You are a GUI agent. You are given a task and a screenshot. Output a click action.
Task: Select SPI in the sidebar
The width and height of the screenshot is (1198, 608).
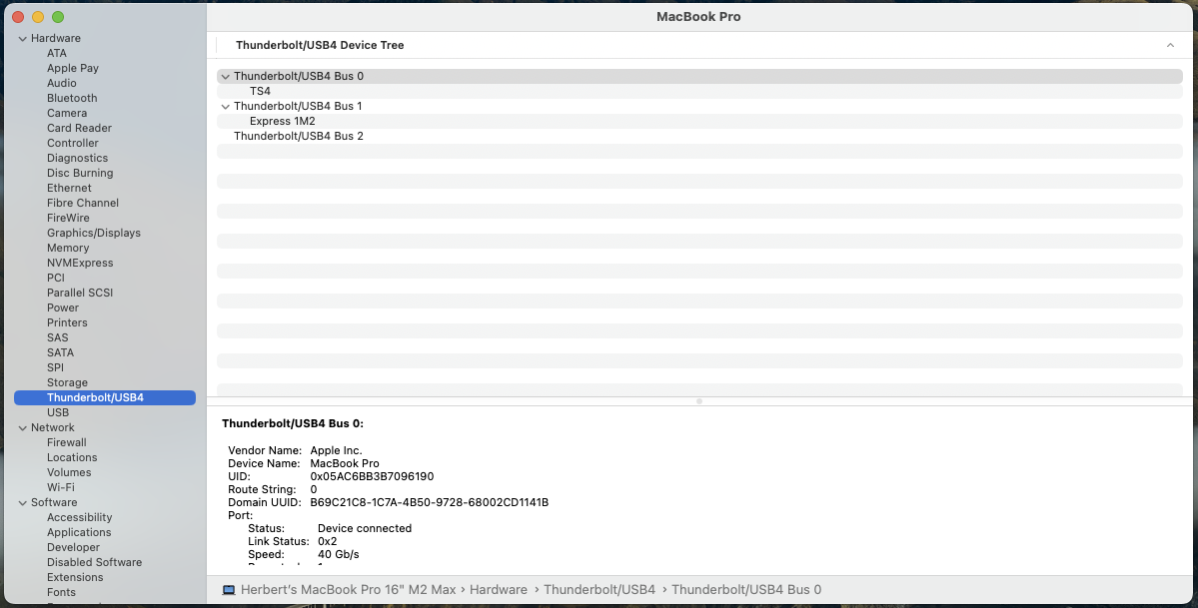point(55,367)
